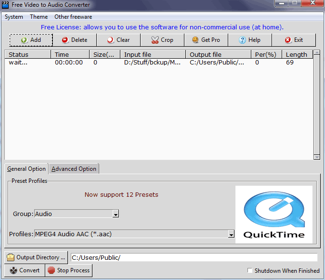This screenshot has height=280, width=325.
Task: Click the red stop sign icon
Action: [51, 270]
